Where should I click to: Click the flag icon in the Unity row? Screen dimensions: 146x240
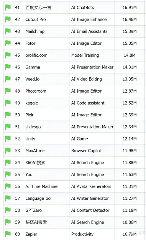pyautogui.click(x=8, y=139)
